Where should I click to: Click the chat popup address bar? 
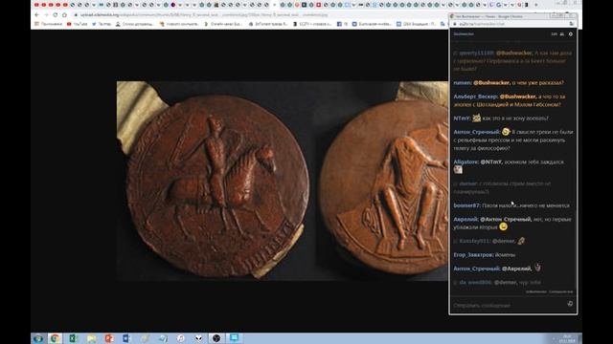512,24
